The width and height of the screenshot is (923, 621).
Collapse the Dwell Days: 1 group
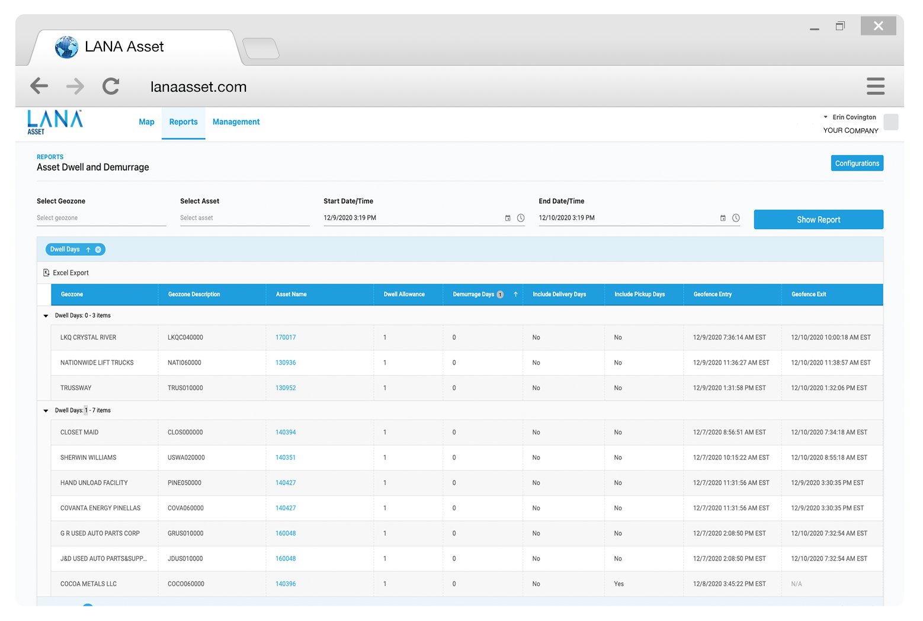(46, 411)
